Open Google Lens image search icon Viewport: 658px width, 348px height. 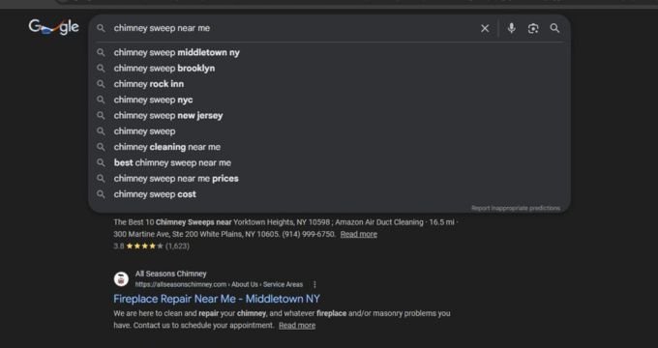click(x=533, y=28)
